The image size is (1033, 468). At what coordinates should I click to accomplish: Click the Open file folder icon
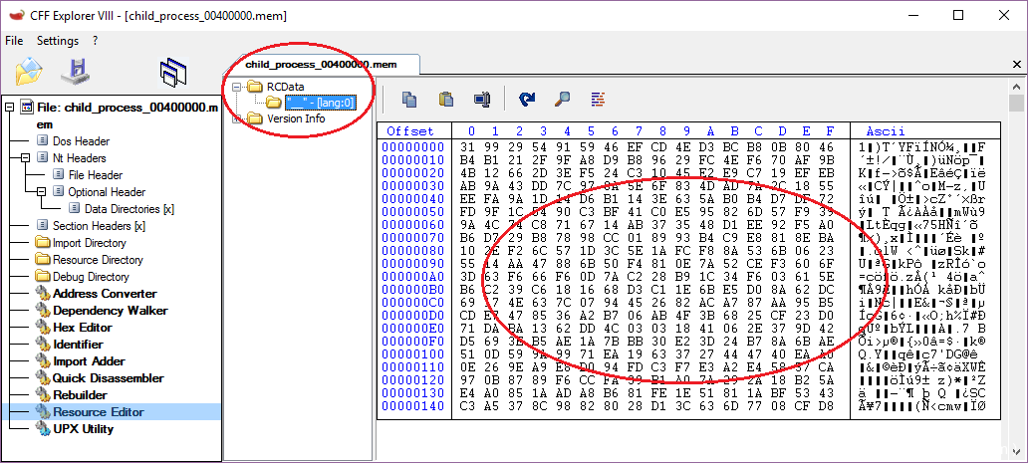tap(29, 72)
